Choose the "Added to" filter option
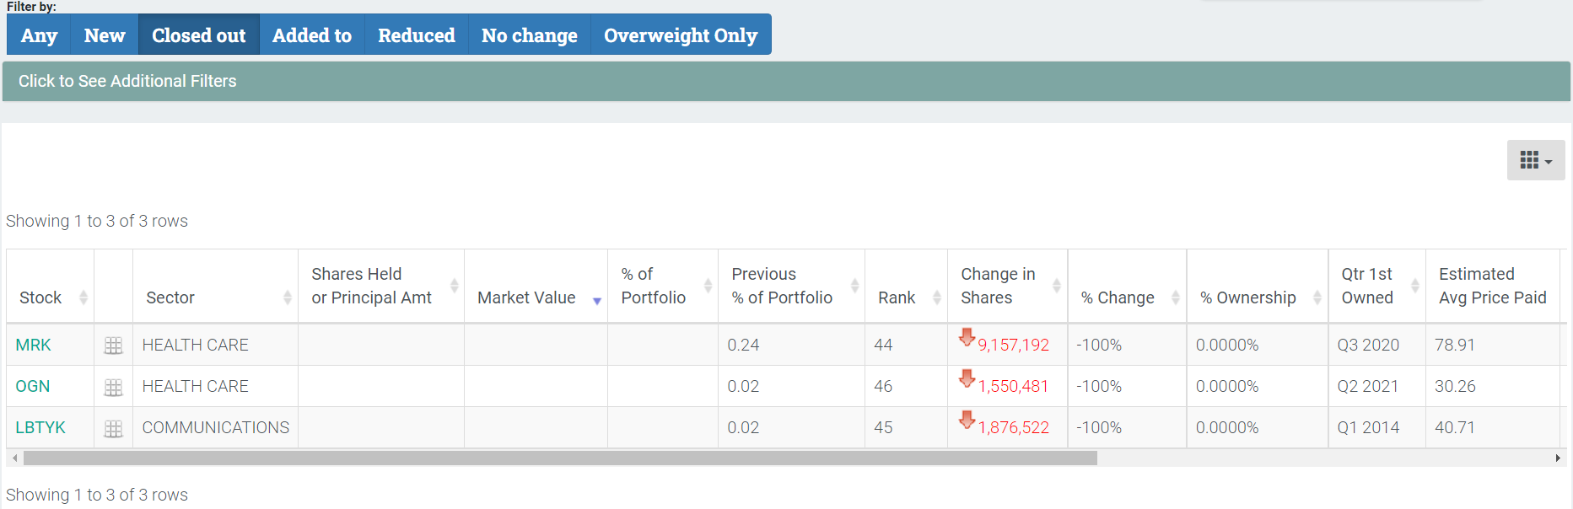Screen dimensions: 1573x509 click(311, 35)
